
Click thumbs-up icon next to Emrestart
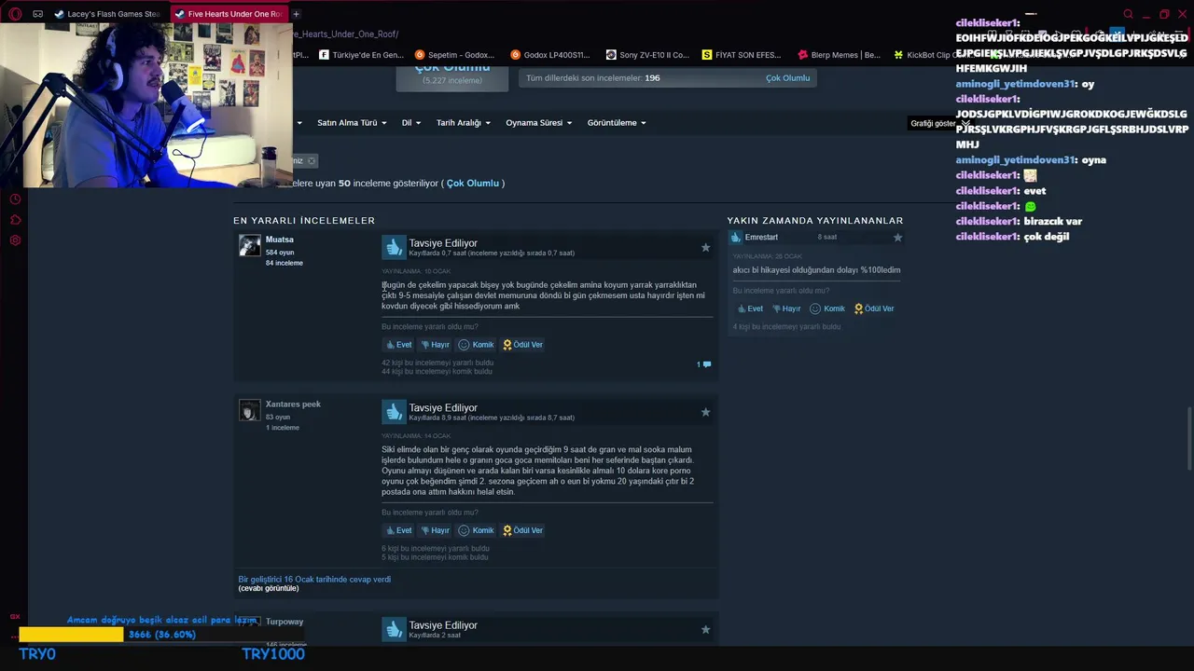coord(735,238)
